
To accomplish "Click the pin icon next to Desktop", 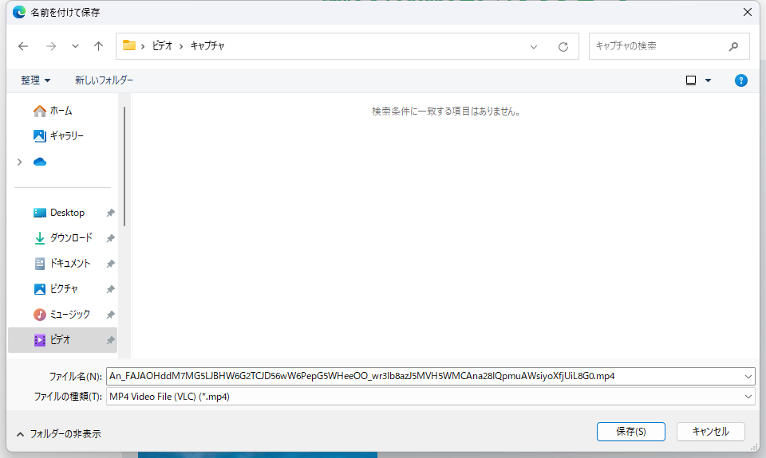I will tap(110, 213).
